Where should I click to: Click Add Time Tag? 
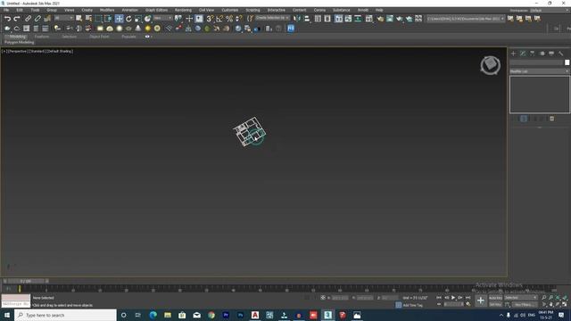click(412, 305)
